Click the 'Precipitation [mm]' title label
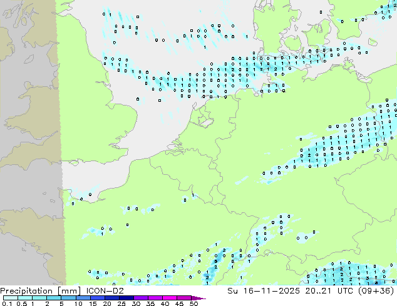Viewport: 397px width, 306px height. click(40, 291)
